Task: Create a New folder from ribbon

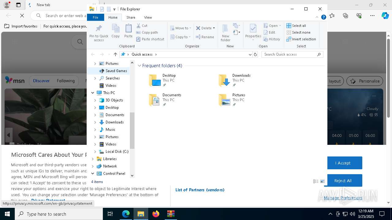Action: [225, 33]
